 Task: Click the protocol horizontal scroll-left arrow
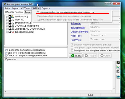coord(5,91)
